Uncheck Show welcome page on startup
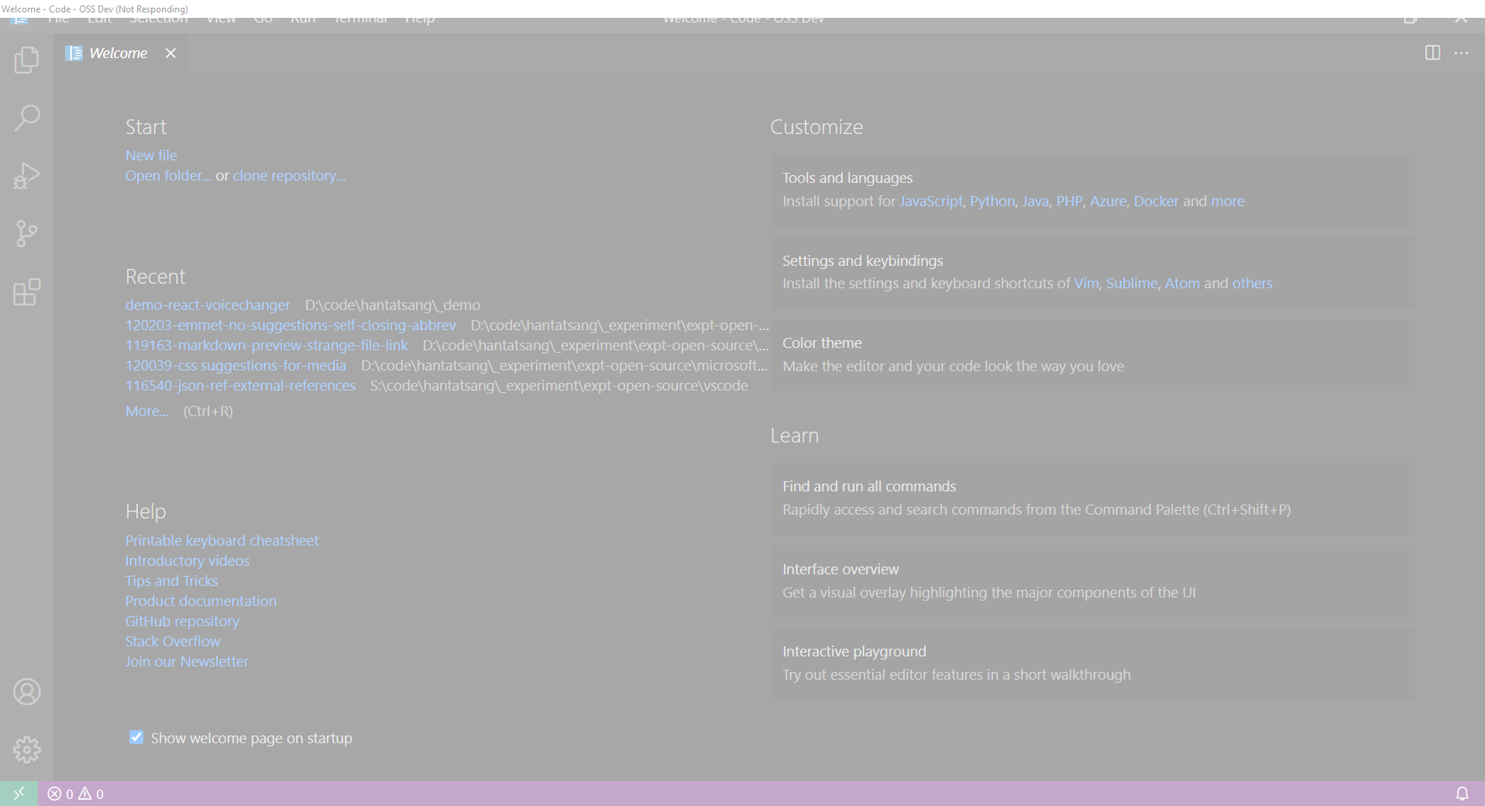This screenshot has height=806, width=1485. point(136,737)
